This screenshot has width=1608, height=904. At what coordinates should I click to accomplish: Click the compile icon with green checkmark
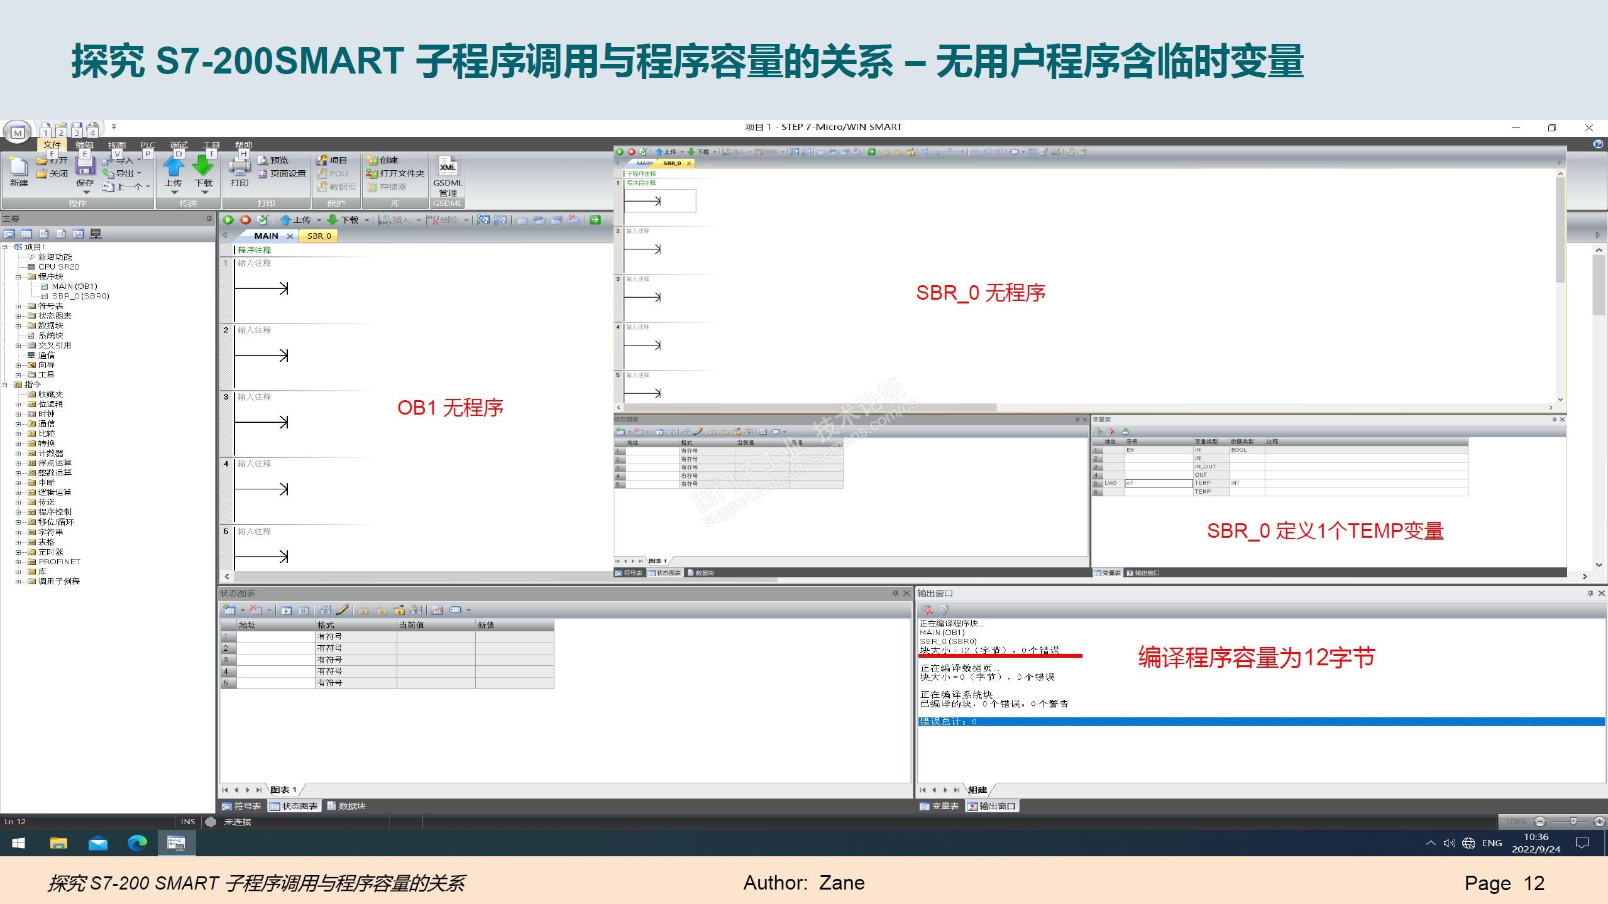point(263,220)
